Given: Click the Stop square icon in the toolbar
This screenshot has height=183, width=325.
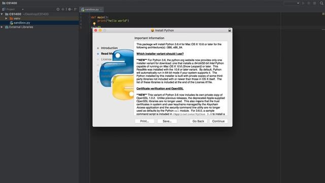Looking at the screenshot, I should pyautogui.click(x=315, y=3).
